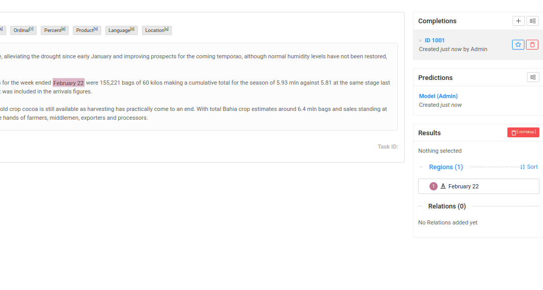Open the predictions grid view icon
Viewport: 543px width, 290px height.
(x=533, y=77)
